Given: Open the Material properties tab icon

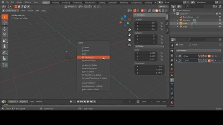Looking at the screenshot, I should point(172,103).
